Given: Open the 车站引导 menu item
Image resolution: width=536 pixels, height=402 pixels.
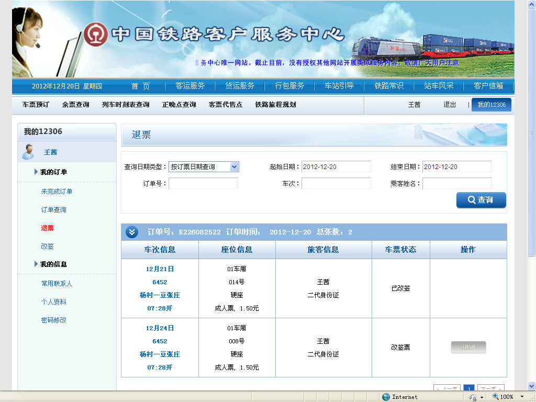Looking at the screenshot, I should pos(339,86).
